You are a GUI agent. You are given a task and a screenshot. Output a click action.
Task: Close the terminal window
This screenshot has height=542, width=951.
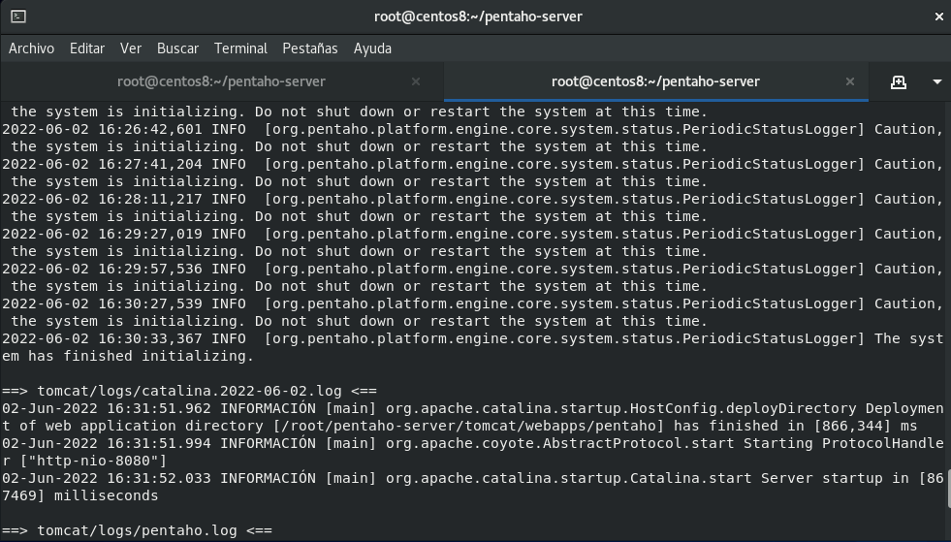coord(938,17)
